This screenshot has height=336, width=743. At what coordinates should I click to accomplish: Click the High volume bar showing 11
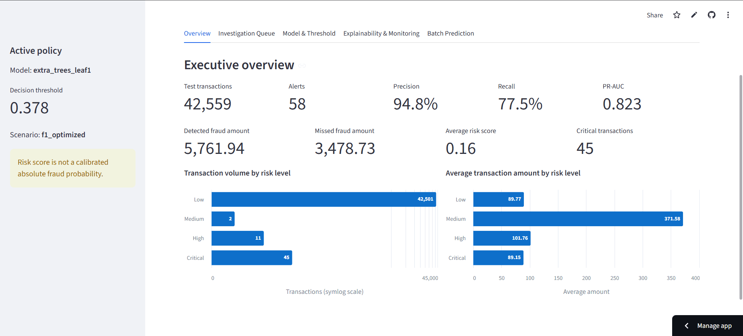[x=238, y=238]
